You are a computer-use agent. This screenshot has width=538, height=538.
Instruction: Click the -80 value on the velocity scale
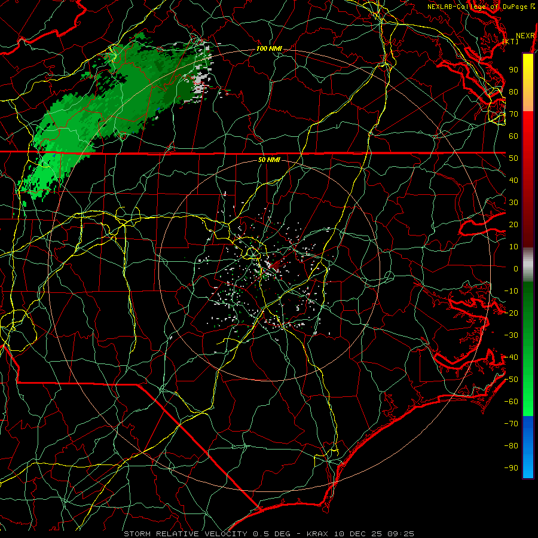point(511,446)
